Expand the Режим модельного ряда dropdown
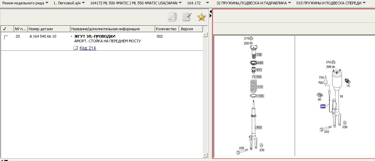 [x=25, y=3]
